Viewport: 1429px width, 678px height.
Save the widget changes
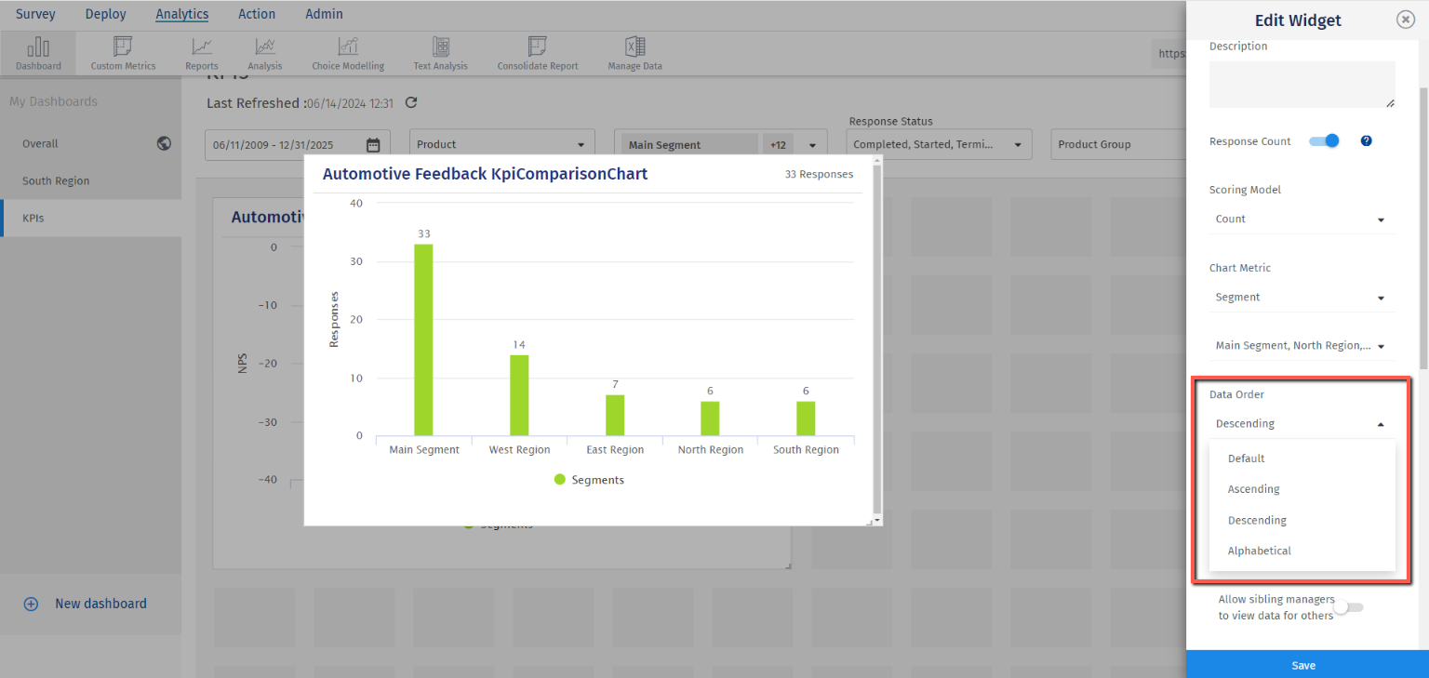(x=1302, y=665)
